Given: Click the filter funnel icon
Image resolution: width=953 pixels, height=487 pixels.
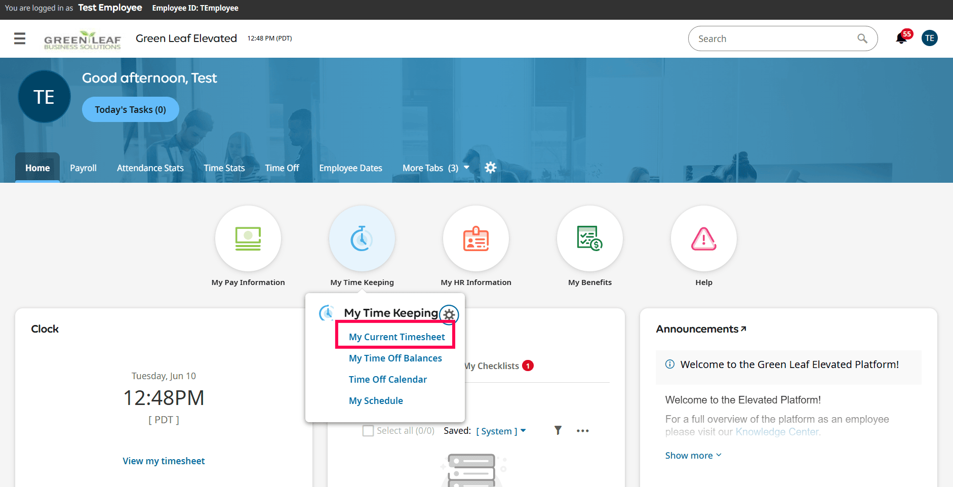Looking at the screenshot, I should pos(558,430).
